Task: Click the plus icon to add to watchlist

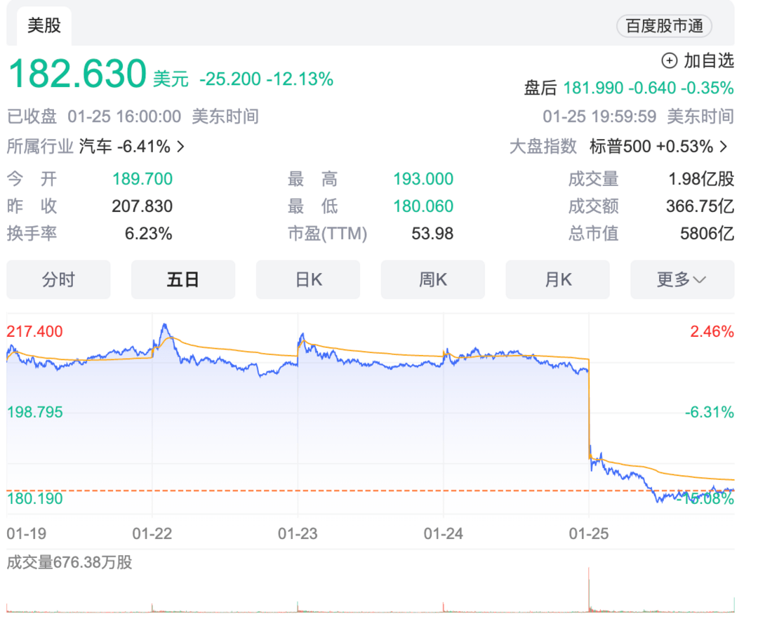Action: pos(669,61)
